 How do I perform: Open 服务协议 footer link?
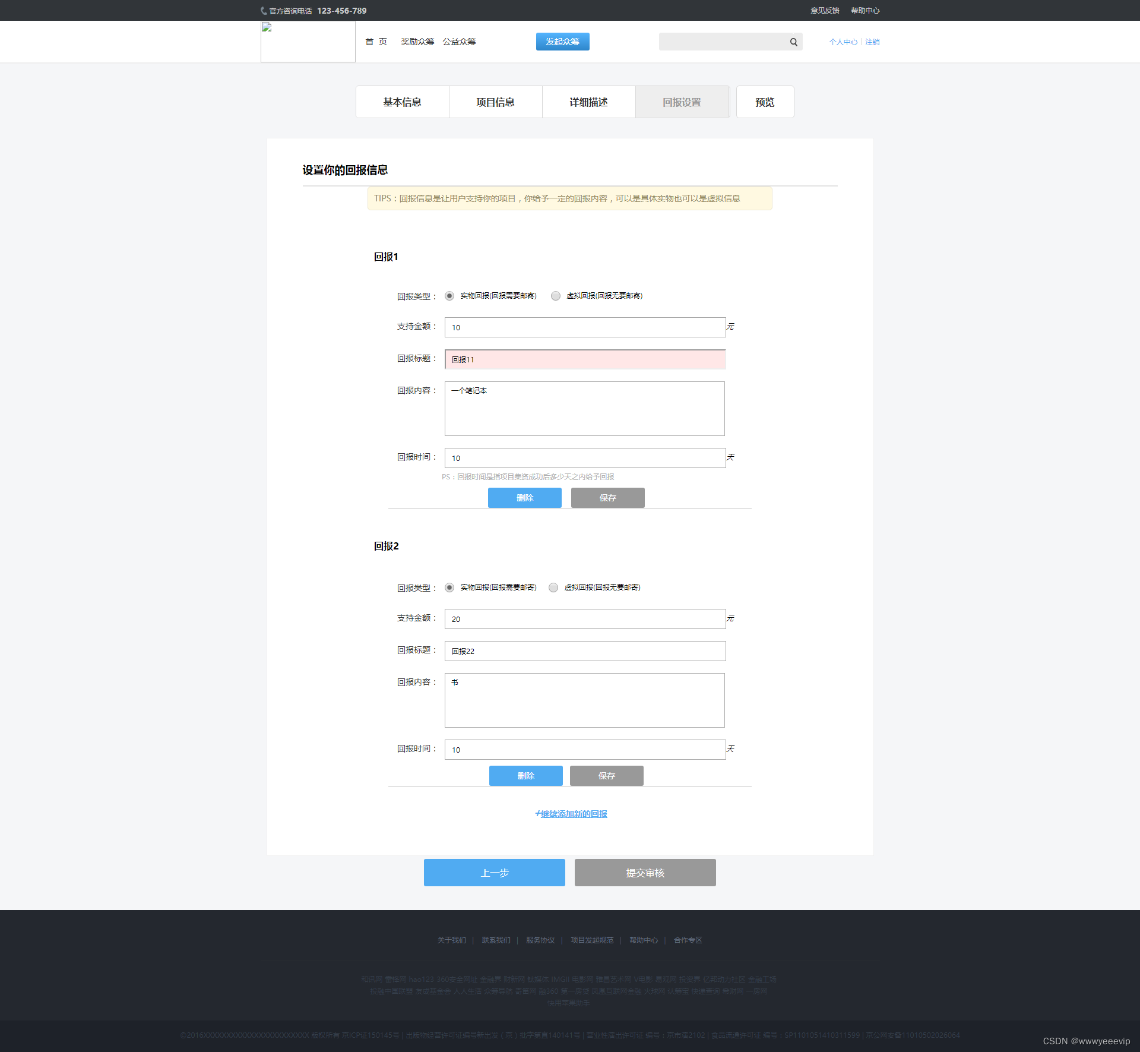[540, 940]
